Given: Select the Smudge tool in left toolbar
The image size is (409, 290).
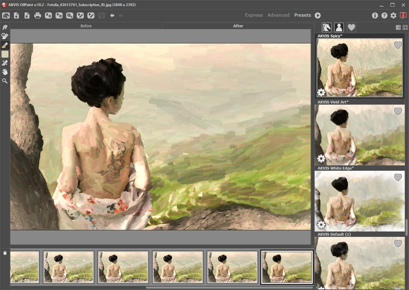Looking at the screenshot, I should [5, 28].
